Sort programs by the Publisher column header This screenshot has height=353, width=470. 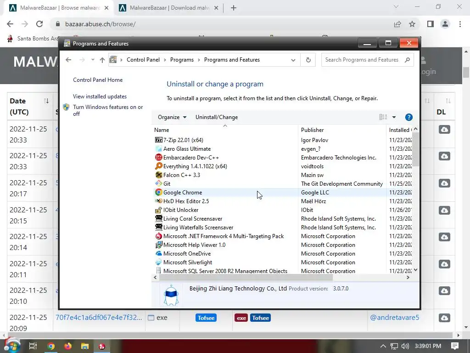pos(342,130)
